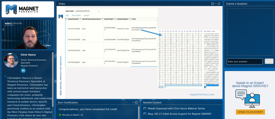Click the Chris Vance webcam video
Image resolution: width=275 pixels, height=119 pixels.
28,34
